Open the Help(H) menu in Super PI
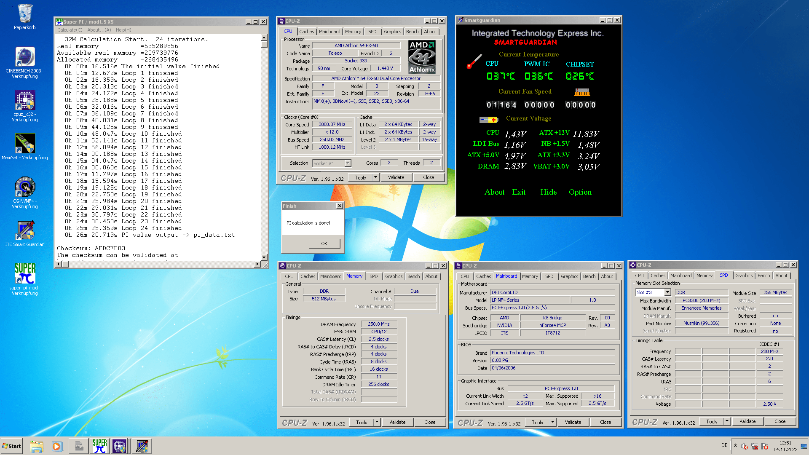The height and width of the screenshot is (455, 809). 123,30
